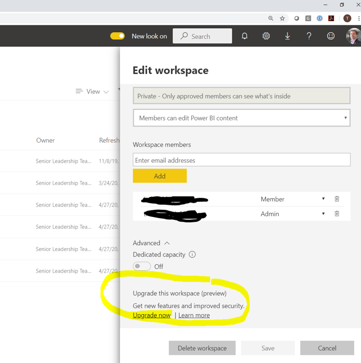Click the download arrow icon
361x363 pixels.
[287, 36]
